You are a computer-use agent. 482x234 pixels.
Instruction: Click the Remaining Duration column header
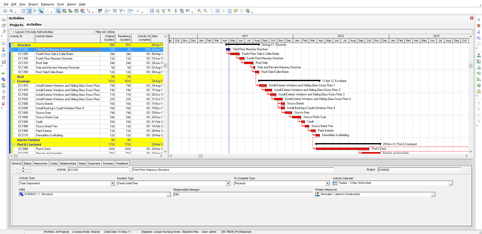123,38
